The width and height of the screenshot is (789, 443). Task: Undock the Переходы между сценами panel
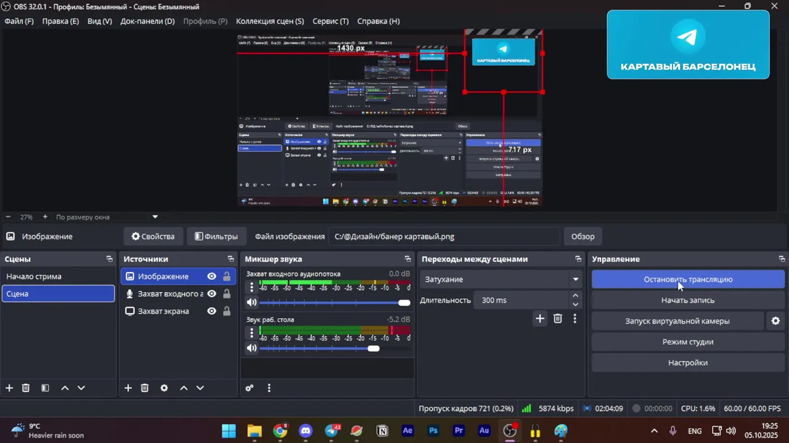tap(578, 259)
